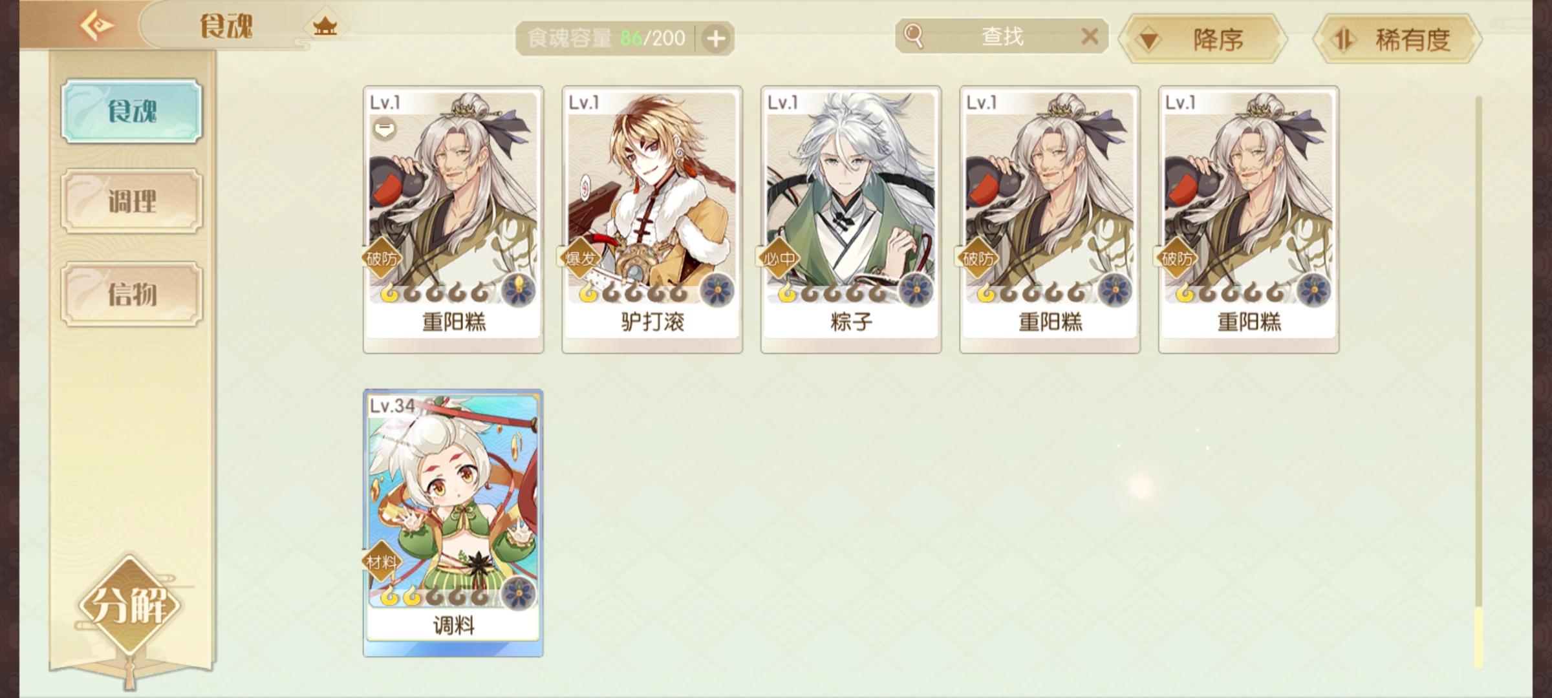Click the 查找 search field

click(x=1002, y=36)
